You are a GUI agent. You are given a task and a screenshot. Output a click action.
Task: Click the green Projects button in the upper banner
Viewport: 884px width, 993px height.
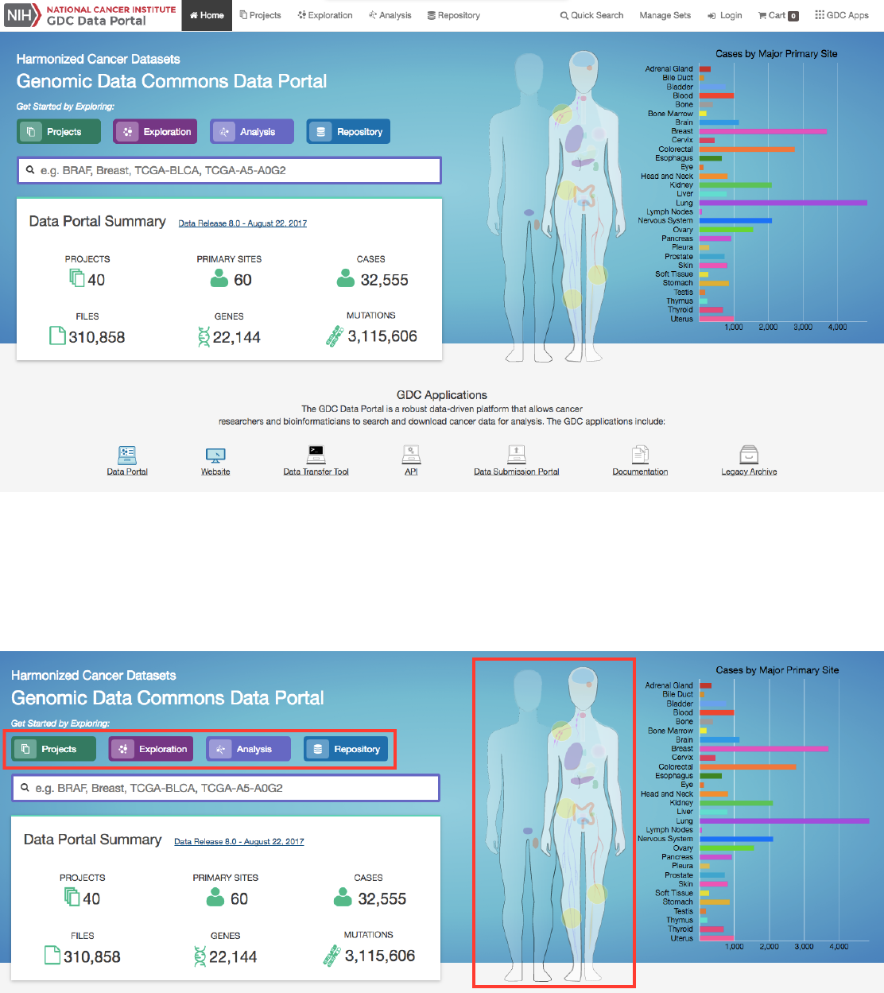[59, 131]
